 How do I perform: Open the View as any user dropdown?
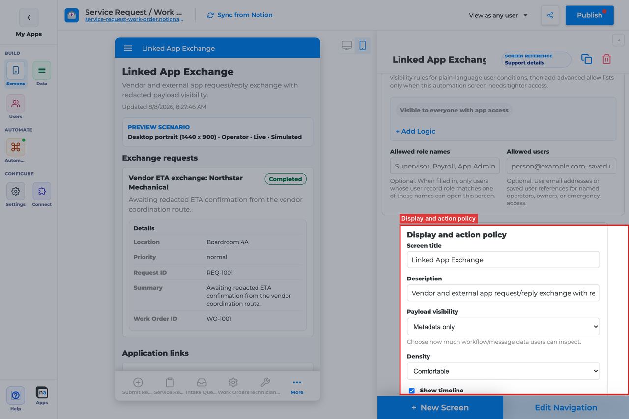[x=498, y=15]
